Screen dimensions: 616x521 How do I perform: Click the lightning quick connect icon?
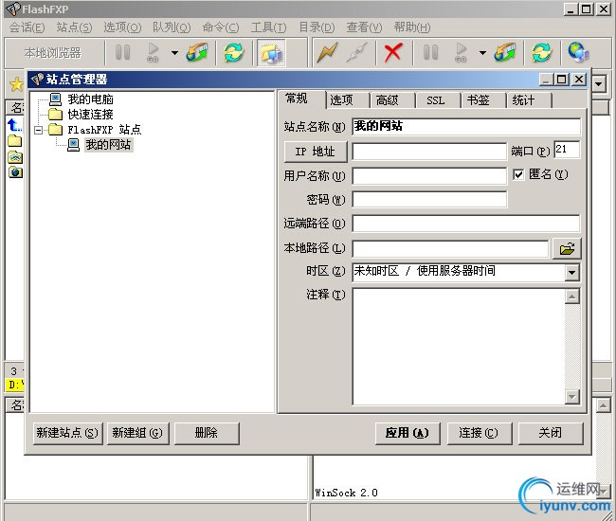(x=327, y=53)
